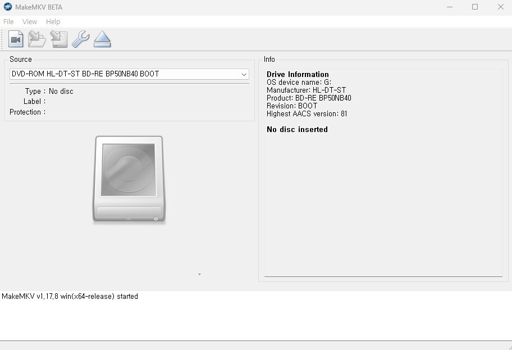Click the 'MakeMKV v1.17.8' log line
The height and width of the screenshot is (350, 512).
(x=70, y=296)
